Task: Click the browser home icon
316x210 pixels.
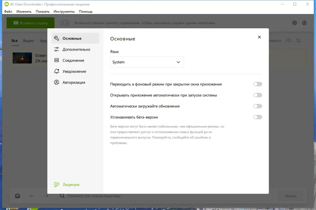Action: tap(18, 196)
